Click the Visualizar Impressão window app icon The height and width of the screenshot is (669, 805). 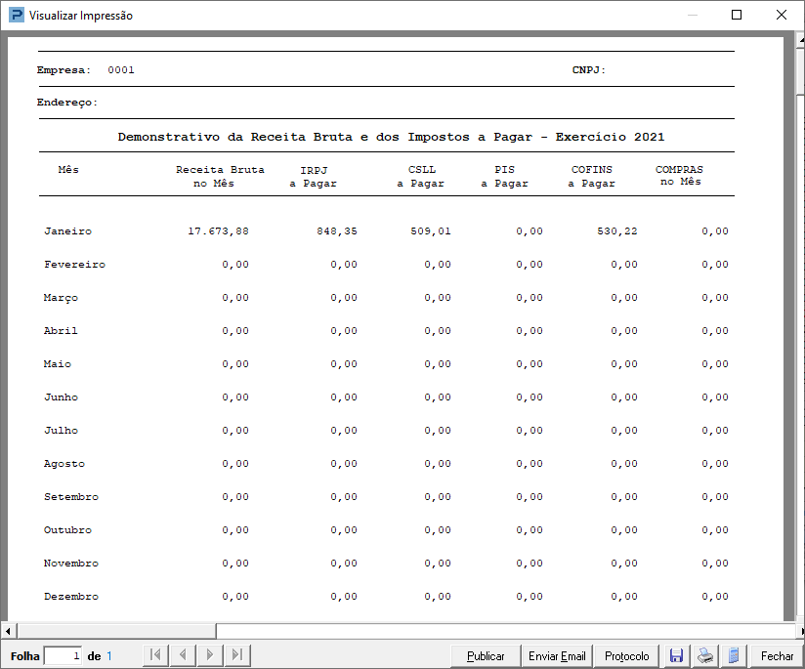[17, 15]
